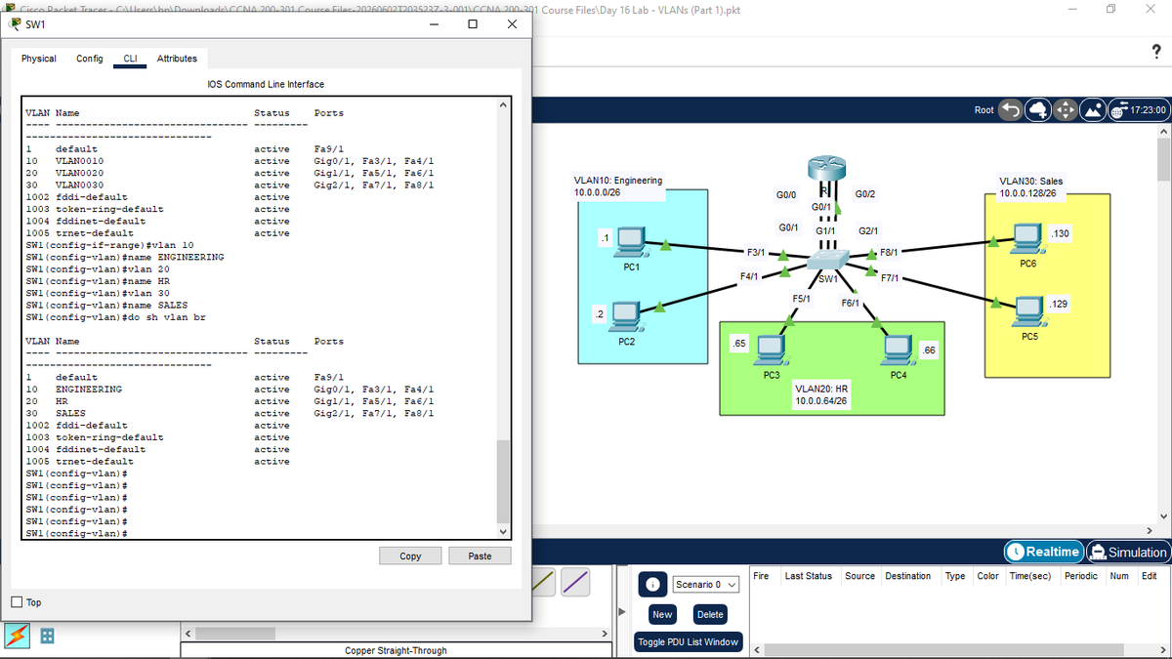Screen dimensions: 1172x659
Task: Click the .130 address label near PC6
Action: [1060, 234]
